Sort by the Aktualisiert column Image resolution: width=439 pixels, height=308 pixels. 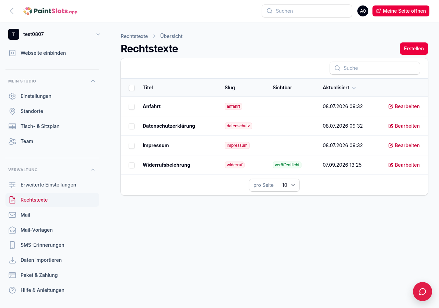coord(339,88)
